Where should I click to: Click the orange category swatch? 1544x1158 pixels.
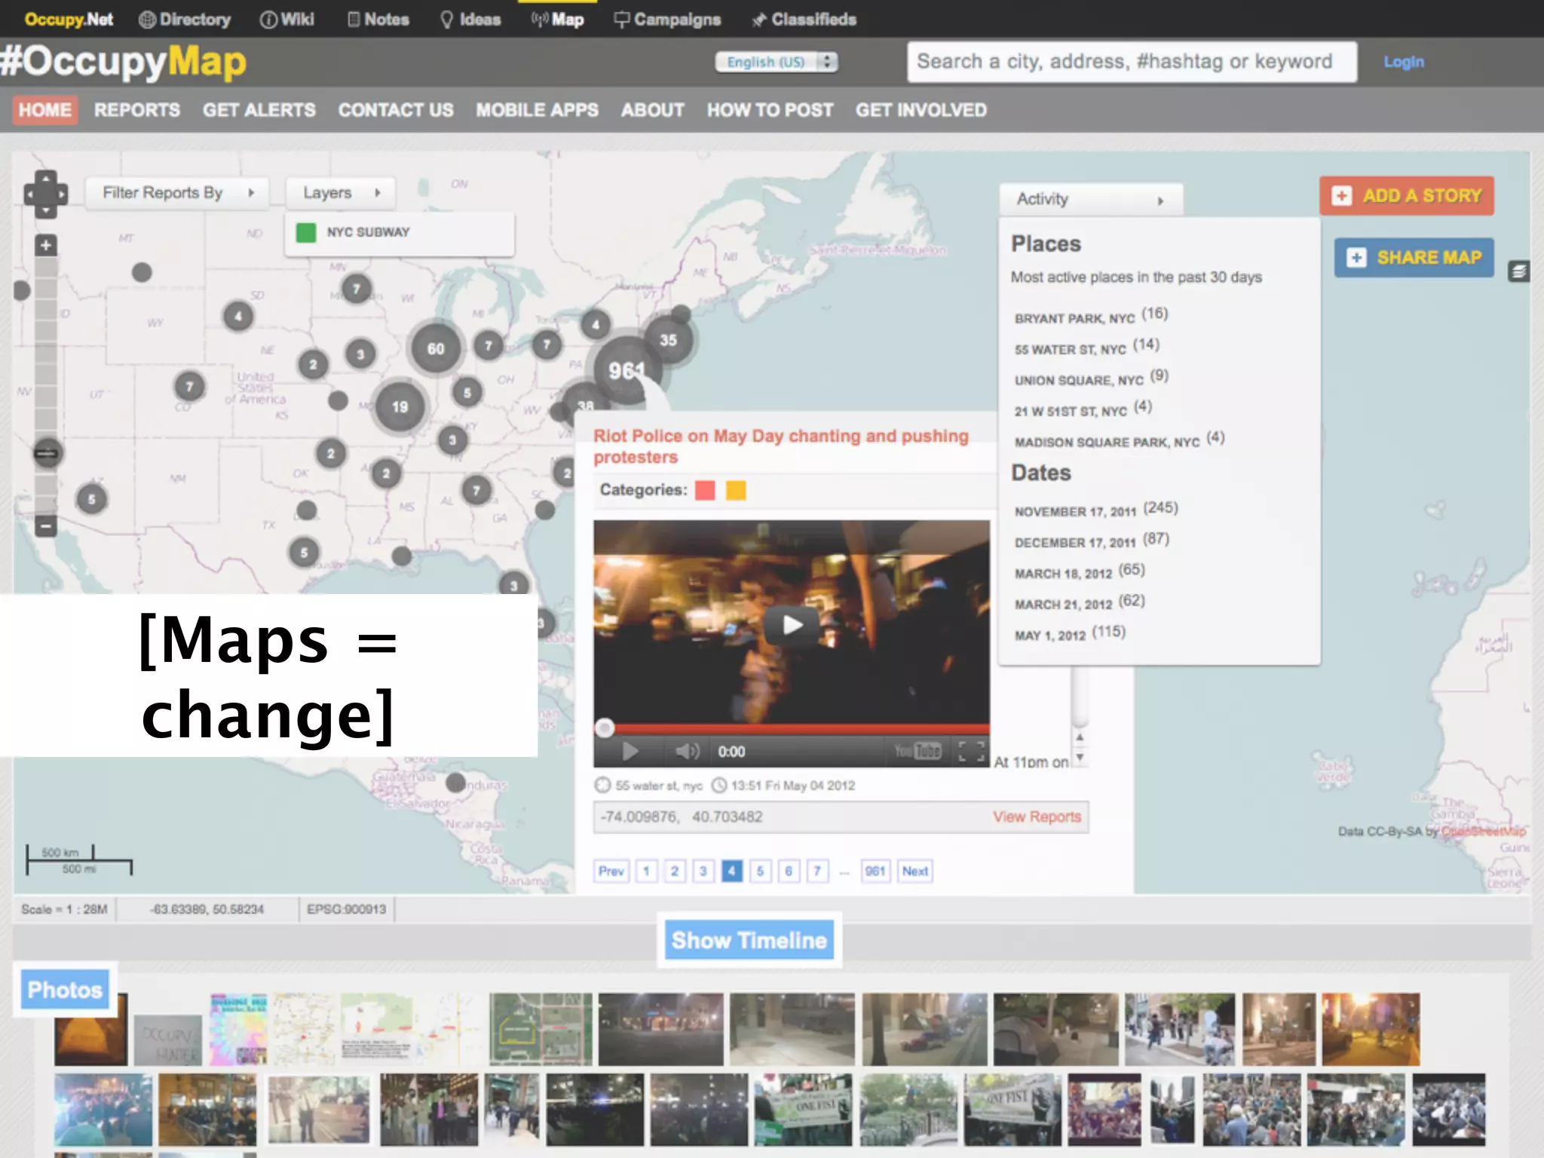click(736, 490)
